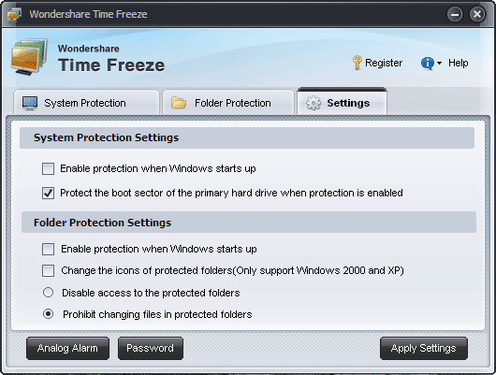This screenshot has height=375, width=496.
Task: Click the golden key Register icon
Action: tap(357, 63)
